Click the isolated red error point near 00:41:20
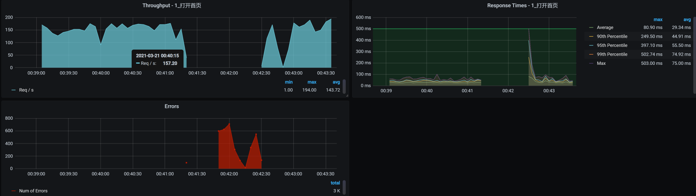696x196 pixels. (186, 163)
